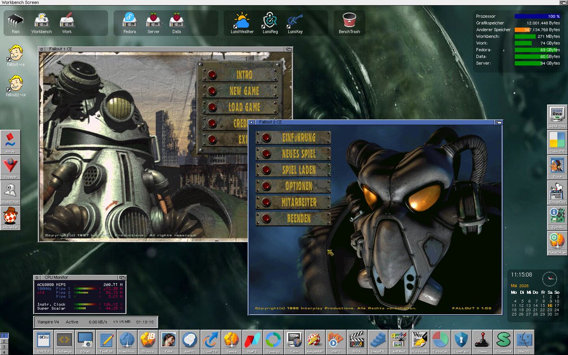Launch Roadshow from the bottom dock

(x=127, y=342)
